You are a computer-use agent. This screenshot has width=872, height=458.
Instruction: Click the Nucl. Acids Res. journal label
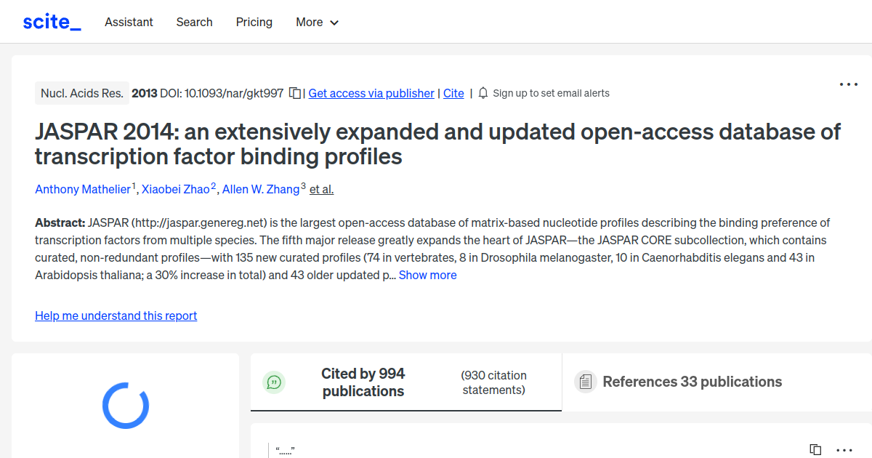tap(81, 93)
